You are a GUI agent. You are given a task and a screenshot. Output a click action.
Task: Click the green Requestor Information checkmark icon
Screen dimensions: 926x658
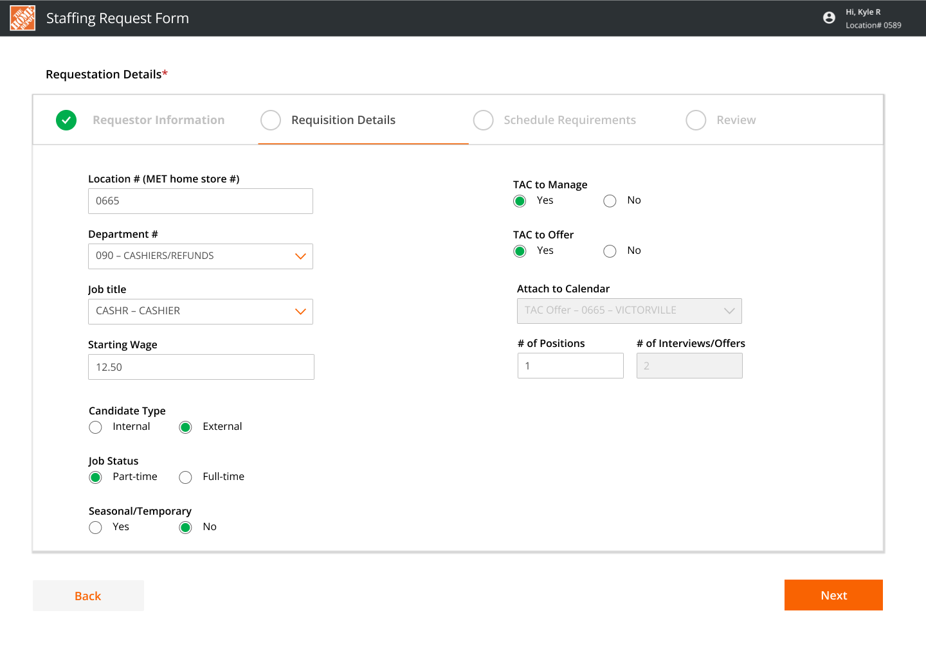click(x=66, y=120)
